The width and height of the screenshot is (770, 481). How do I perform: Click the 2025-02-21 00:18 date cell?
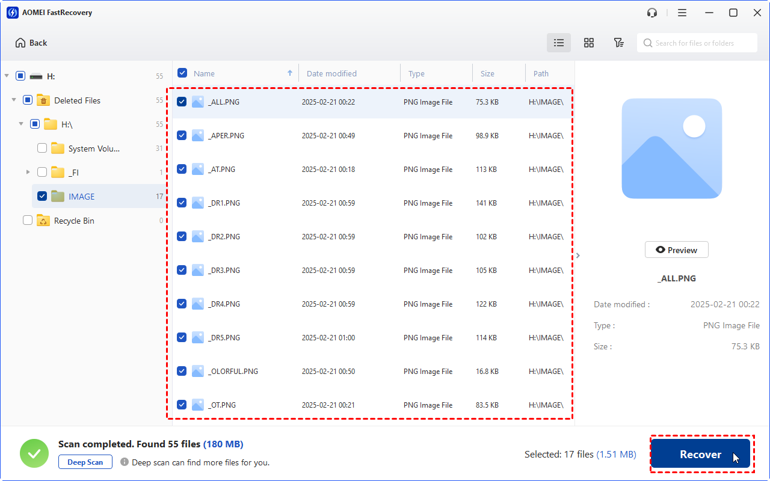[x=328, y=170]
